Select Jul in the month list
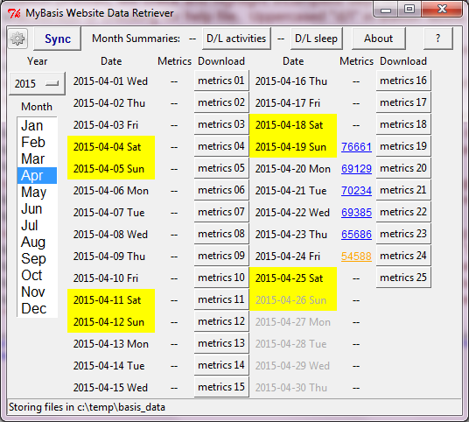Viewport: 469px width, 422px height. pyautogui.click(x=37, y=225)
